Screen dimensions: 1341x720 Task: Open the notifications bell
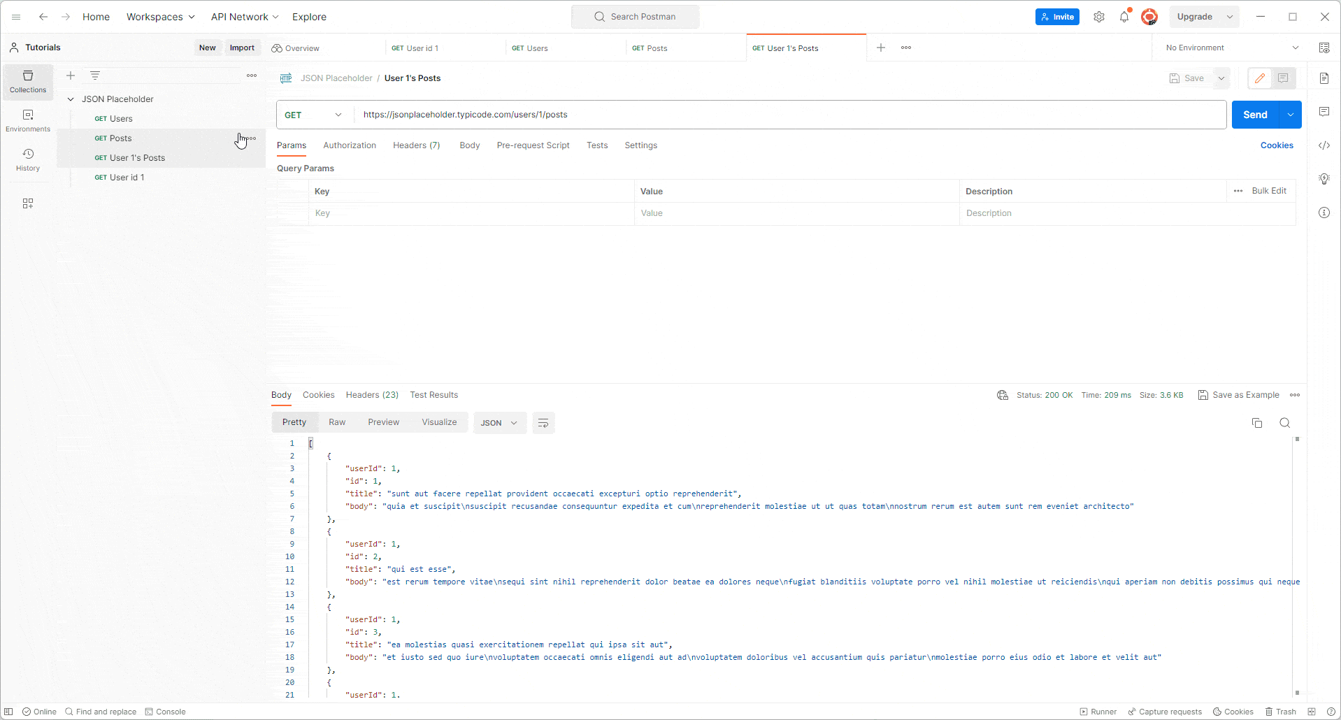[1124, 17]
